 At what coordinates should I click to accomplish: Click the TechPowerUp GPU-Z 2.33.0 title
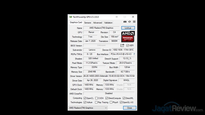tap(86, 17)
